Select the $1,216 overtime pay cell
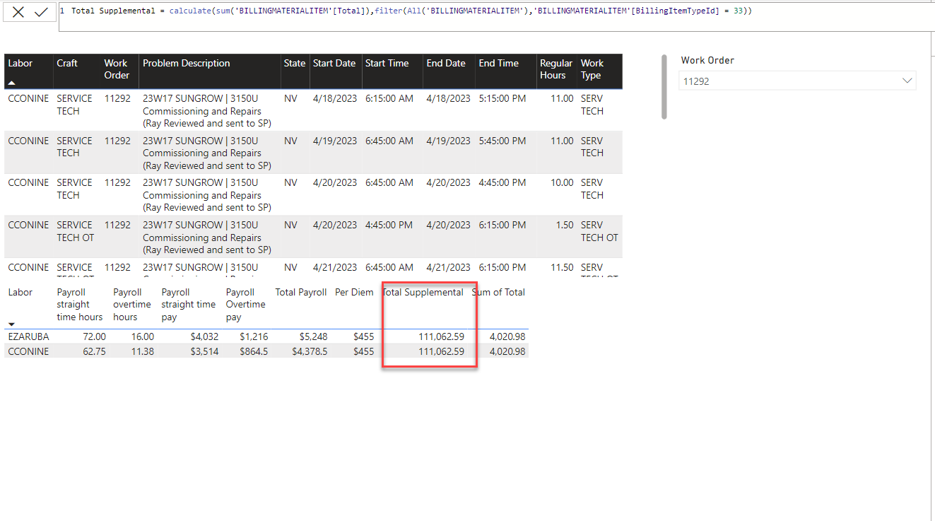 click(254, 337)
